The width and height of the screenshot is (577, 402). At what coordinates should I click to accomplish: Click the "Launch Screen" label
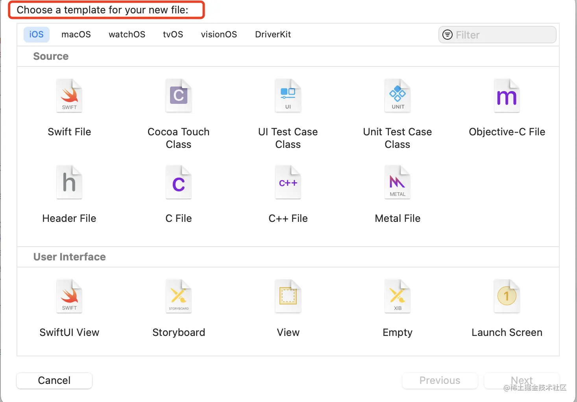point(507,332)
